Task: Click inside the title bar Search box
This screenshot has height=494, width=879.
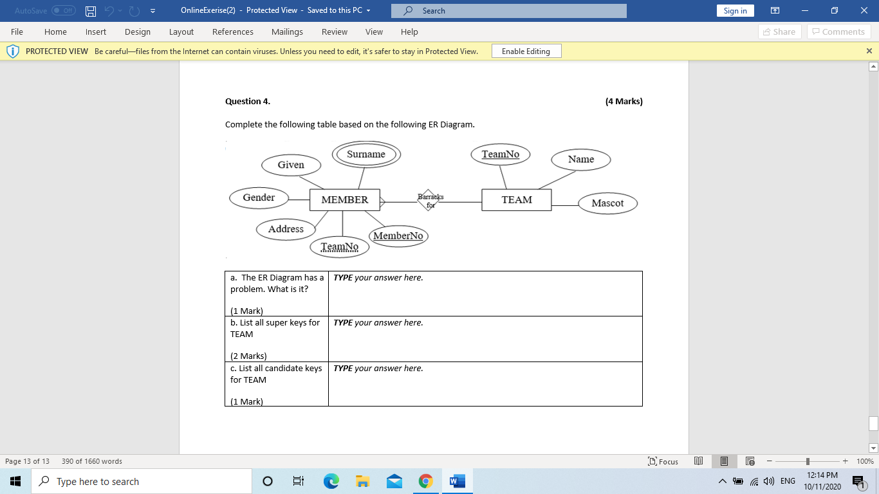Action: pos(508,10)
